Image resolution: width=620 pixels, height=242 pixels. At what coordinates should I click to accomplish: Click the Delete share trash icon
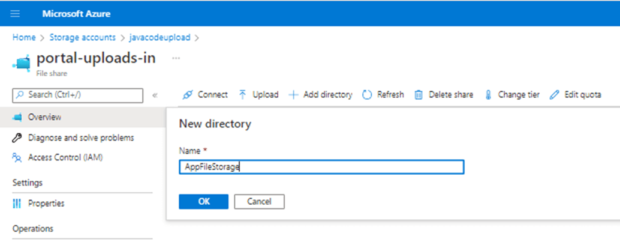(x=419, y=95)
